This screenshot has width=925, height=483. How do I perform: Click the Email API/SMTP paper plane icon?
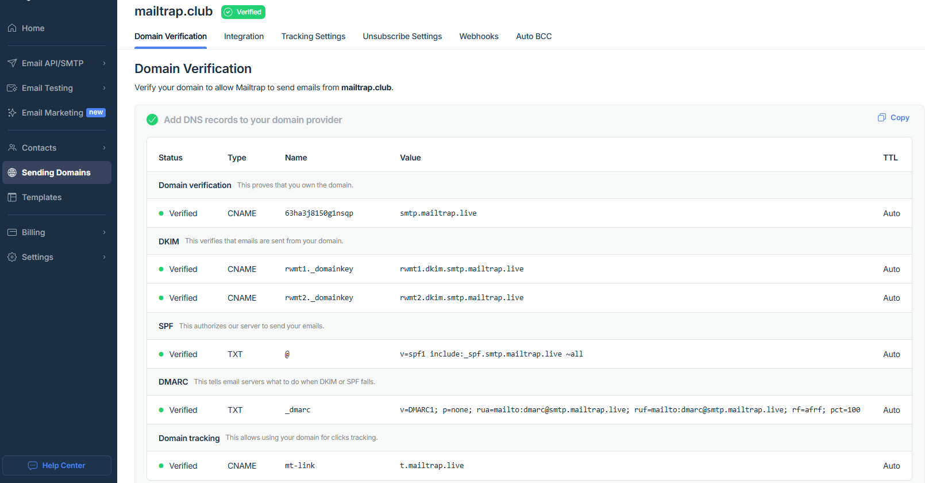[x=12, y=63]
